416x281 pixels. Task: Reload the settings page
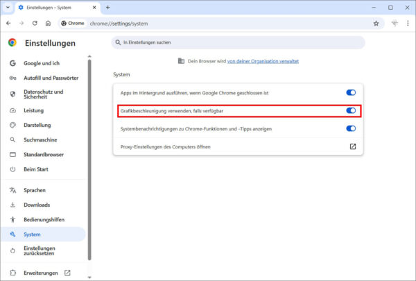point(35,24)
